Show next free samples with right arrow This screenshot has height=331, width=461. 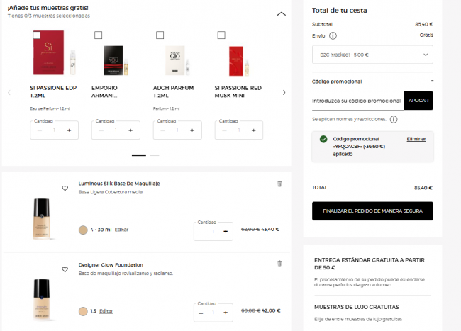pos(284,92)
